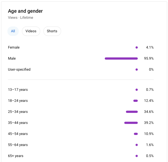Click the 55–64 years data dot

point(137,145)
